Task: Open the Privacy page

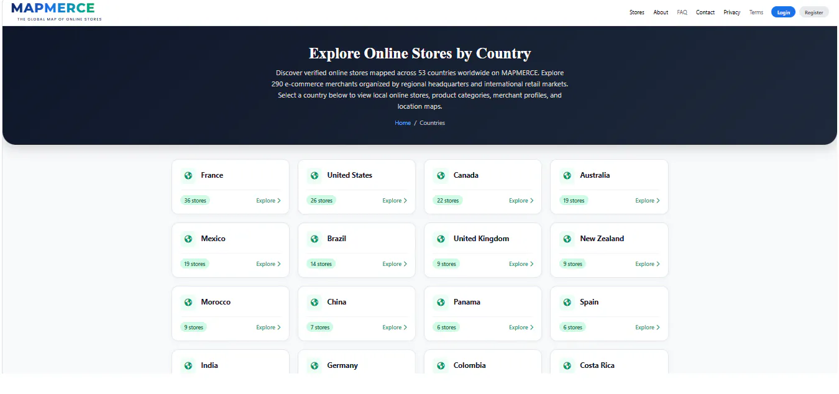Action: pos(732,12)
